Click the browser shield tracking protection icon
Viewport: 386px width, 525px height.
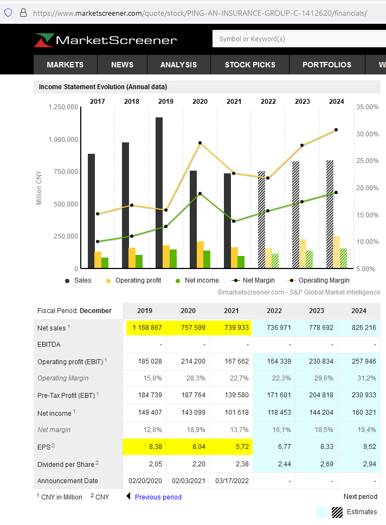pos(8,12)
